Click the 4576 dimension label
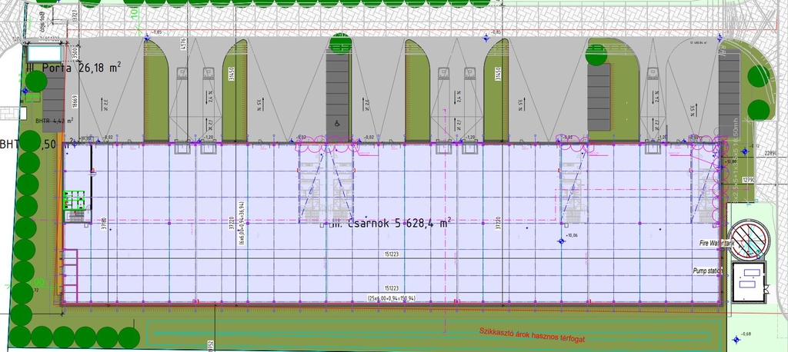788x352 pixels. (x=182, y=43)
